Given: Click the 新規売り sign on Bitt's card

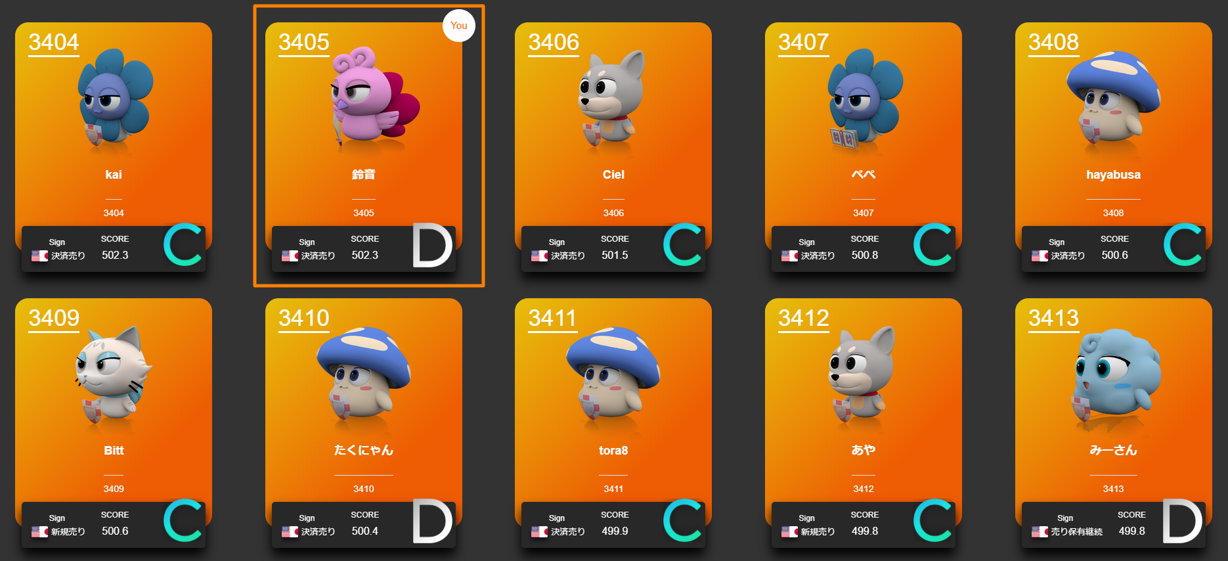Looking at the screenshot, I should [68, 532].
